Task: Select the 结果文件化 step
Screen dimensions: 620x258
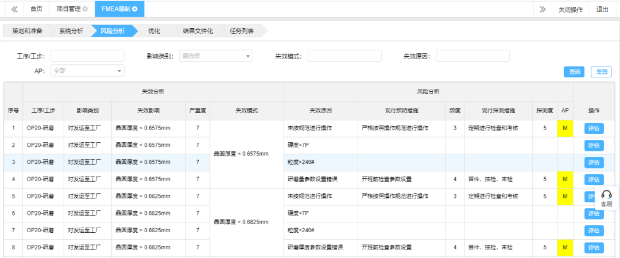Action: (x=197, y=31)
